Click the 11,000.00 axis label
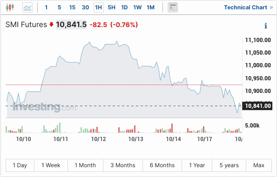Image resolution: width=277 pixels, height=177 pixels. pos(258,65)
